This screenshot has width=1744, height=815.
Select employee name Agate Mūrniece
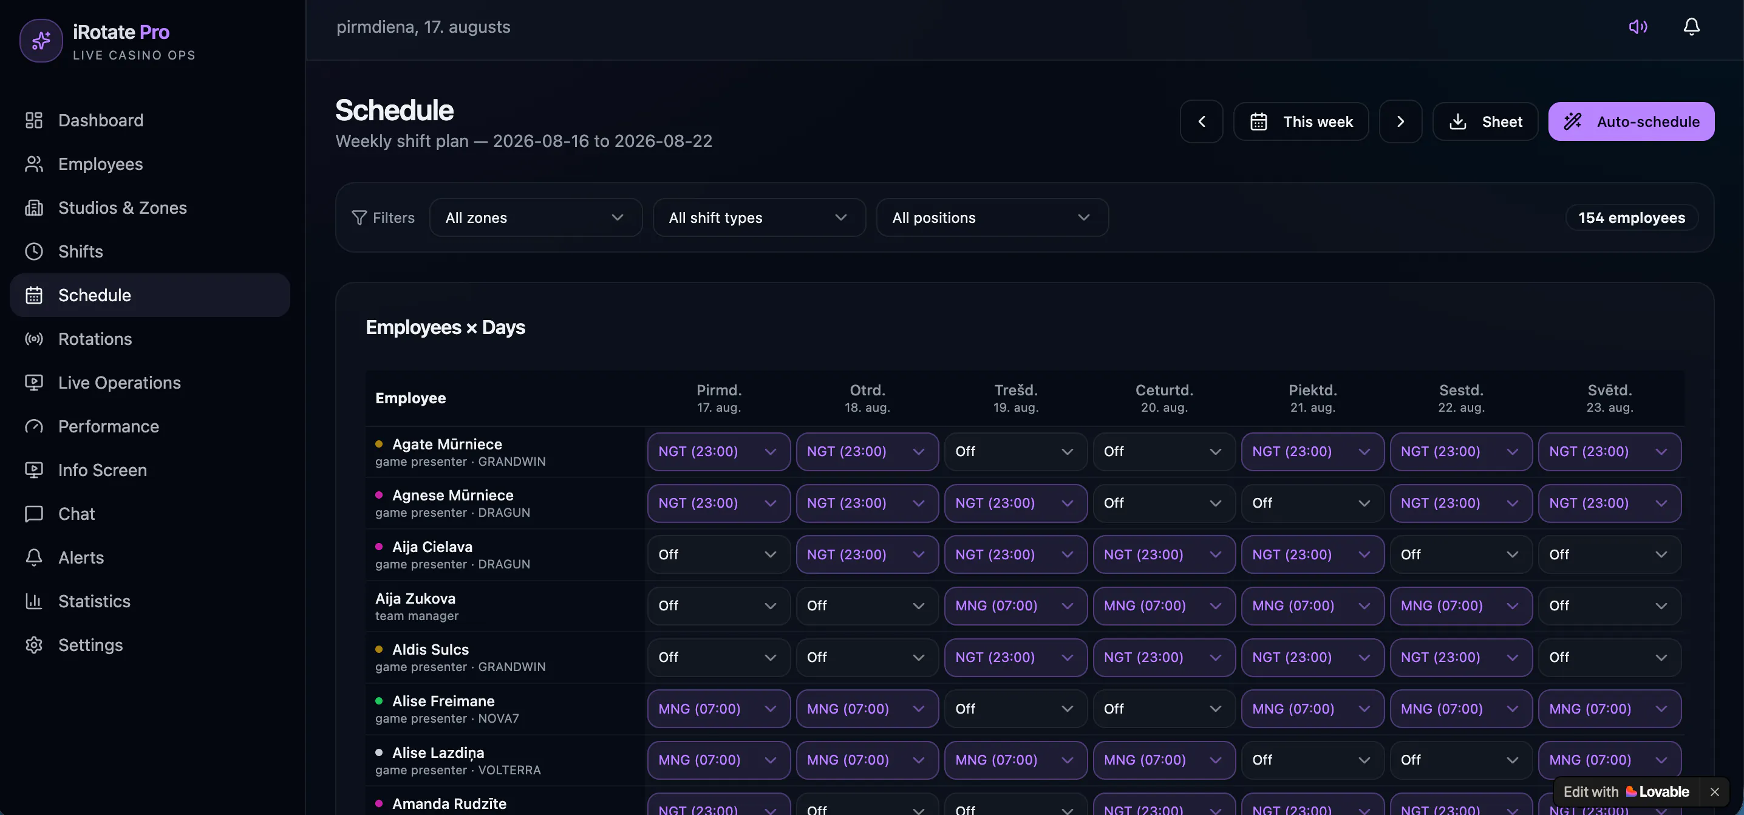447,444
